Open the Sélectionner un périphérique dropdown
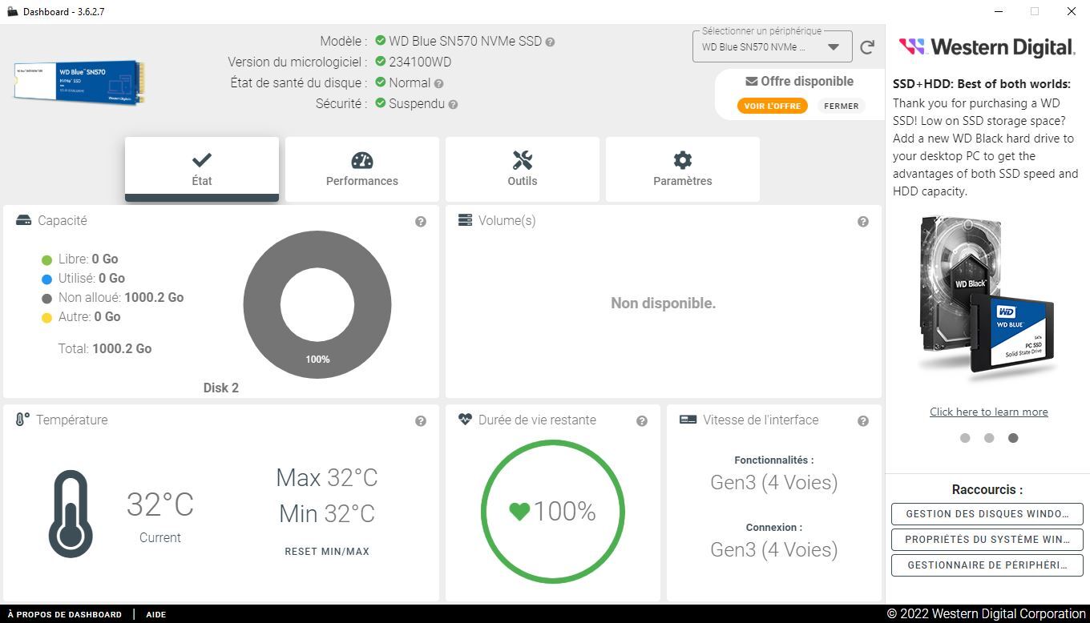Image resolution: width=1090 pixels, height=623 pixels. (772, 47)
